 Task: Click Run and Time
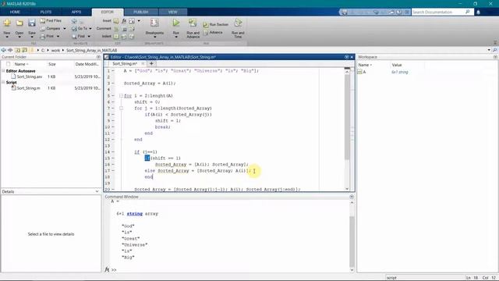pos(238,28)
